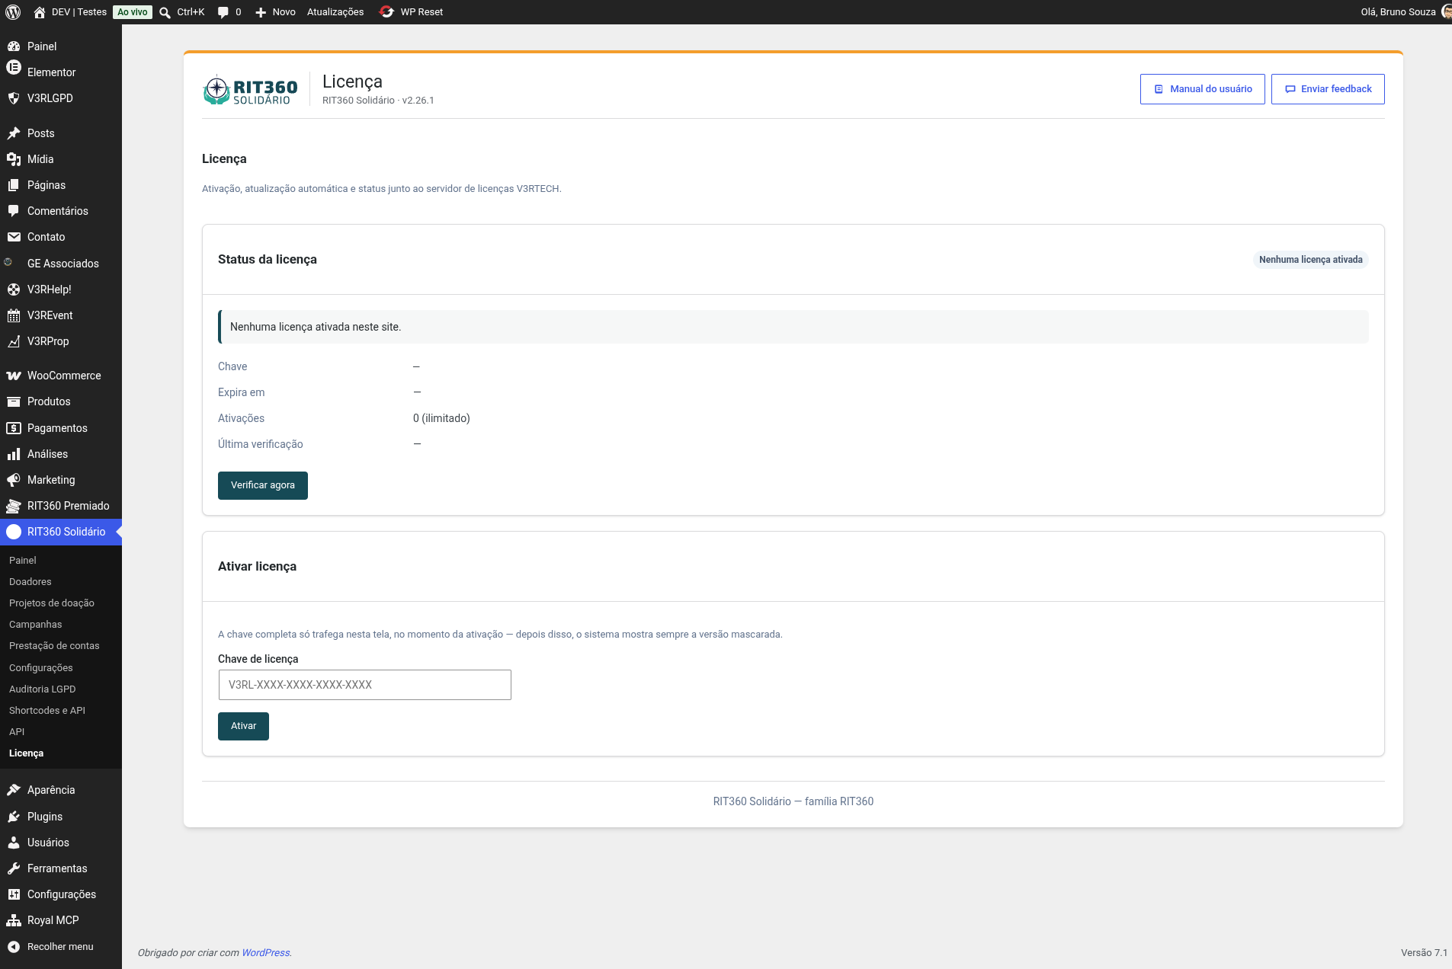1452x969 pixels.
Task: Click the Elementor icon in sidebar
Action: [14, 67]
